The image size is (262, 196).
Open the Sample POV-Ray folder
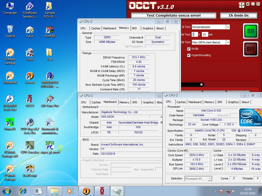pyautogui.click(x=50, y=10)
